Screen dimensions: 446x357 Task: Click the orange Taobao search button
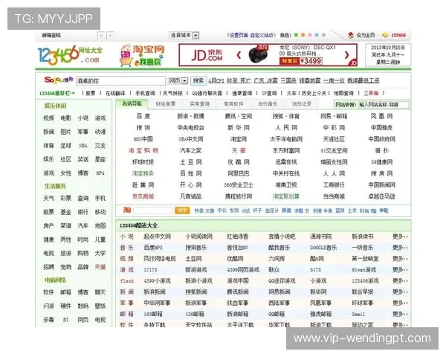pyautogui.click(x=182, y=210)
